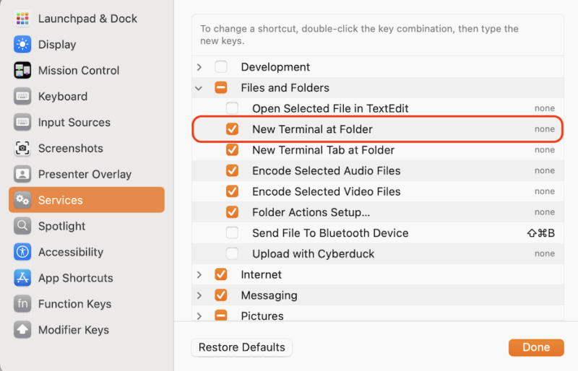Image resolution: width=578 pixels, height=371 pixels.
Task: Collapse the Files and Folders group
Action: coord(199,89)
